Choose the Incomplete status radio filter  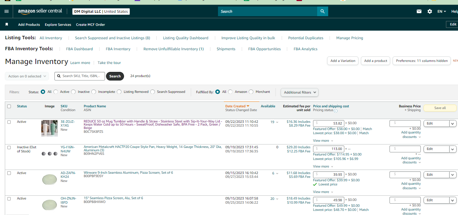pos(94,92)
